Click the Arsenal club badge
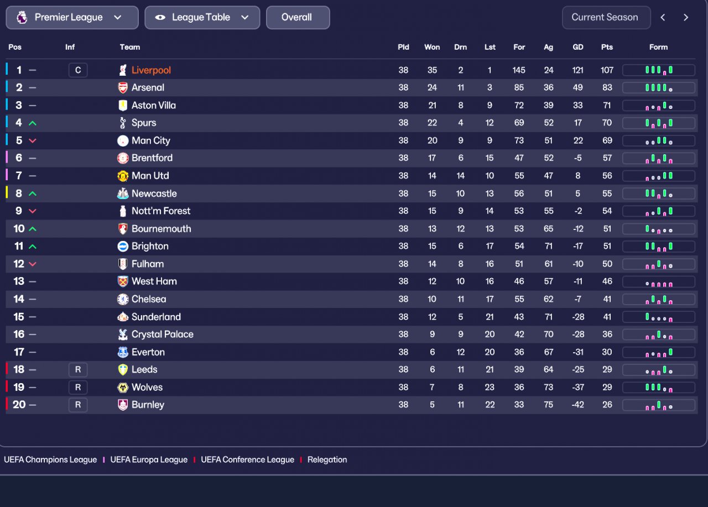The width and height of the screenshot is (708, 507). (x=123, y=88)
